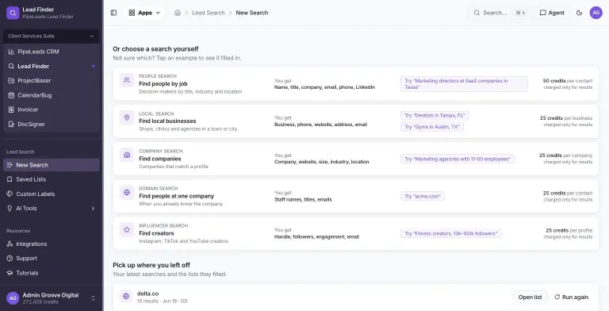Open the AC user avatar menu
This screenshot has height=311, width=609.
pyautogui.click(x=596, y=13)
